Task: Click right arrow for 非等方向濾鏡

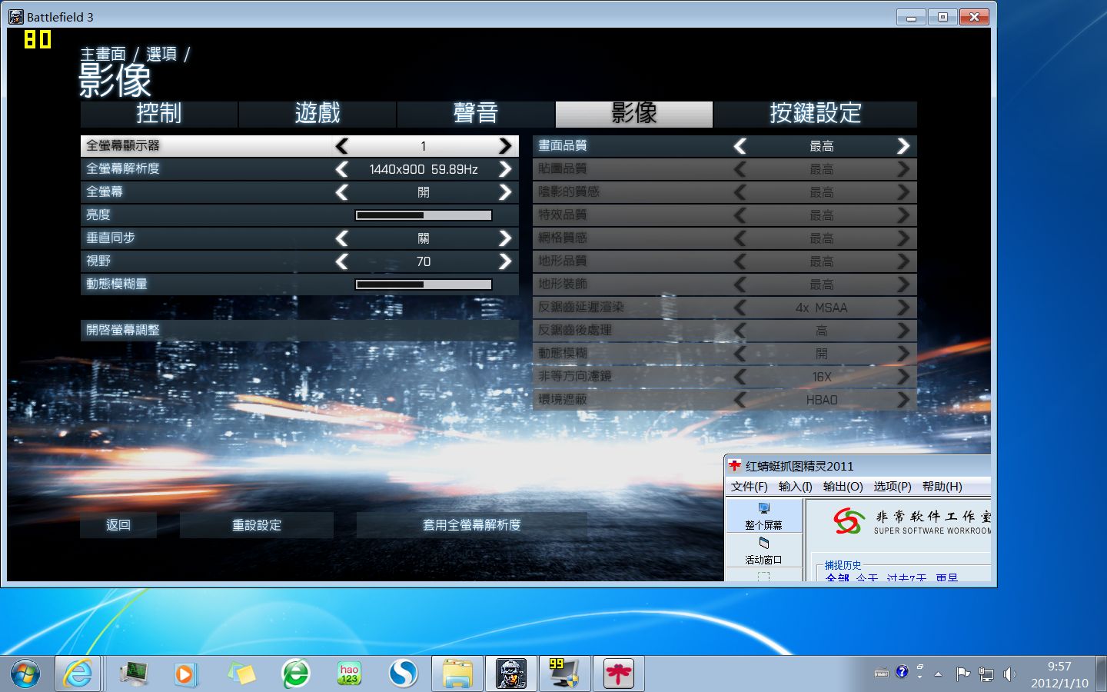Action: pyautogui.click(x=903, y=377)
